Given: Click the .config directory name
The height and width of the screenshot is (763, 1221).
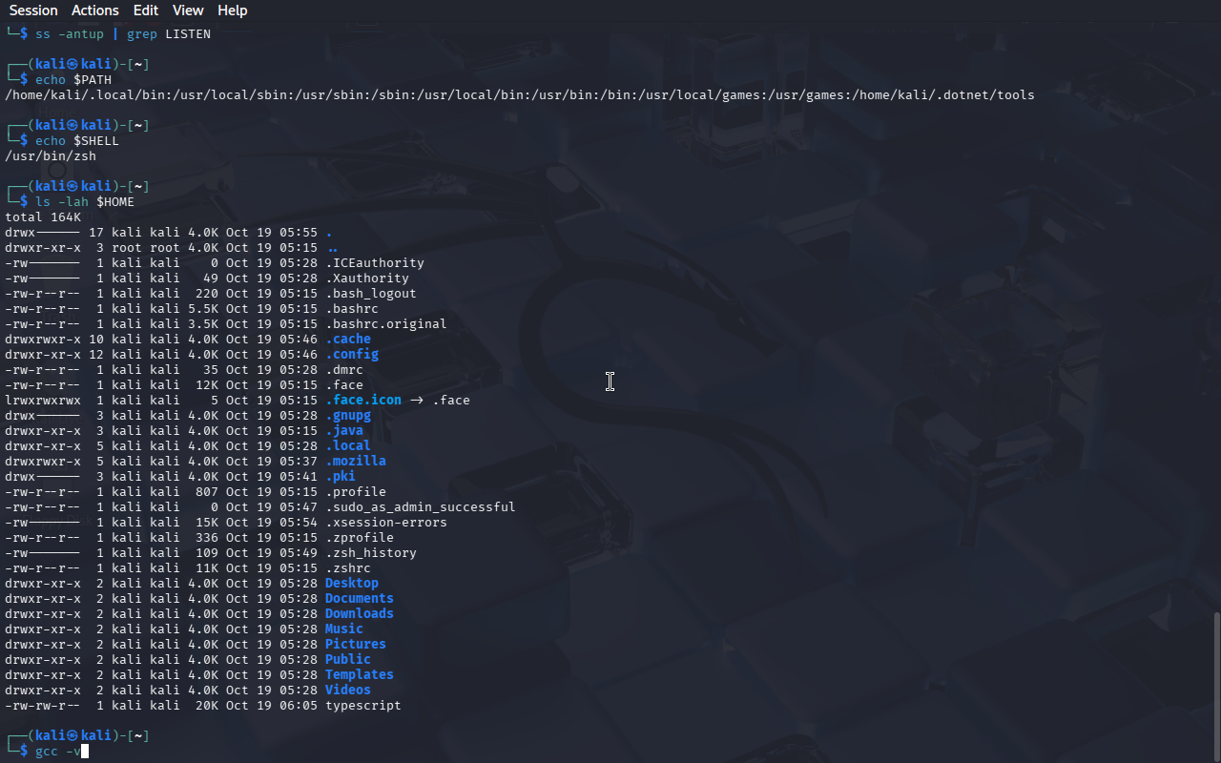Looking at the screenshot, I should pyautogui.click(x=351, y=354).
